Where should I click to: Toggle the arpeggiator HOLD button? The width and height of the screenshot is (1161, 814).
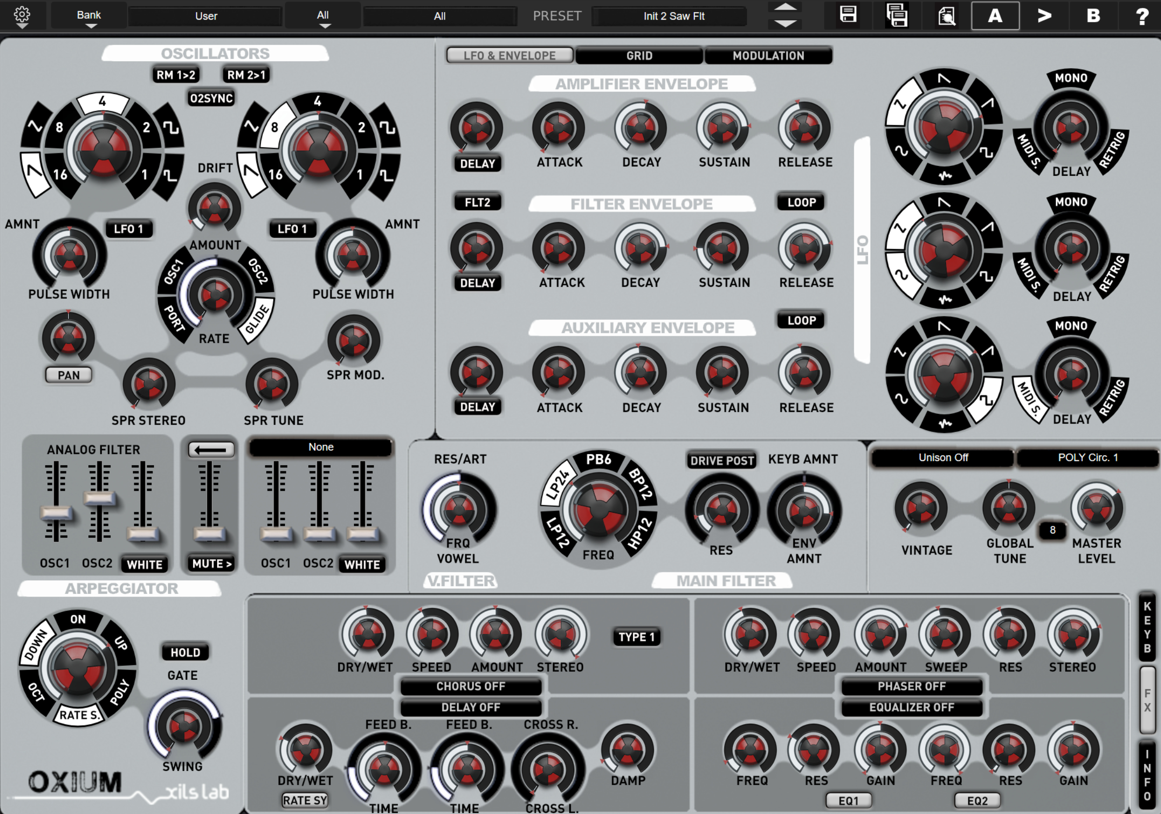tap(185, 652)
